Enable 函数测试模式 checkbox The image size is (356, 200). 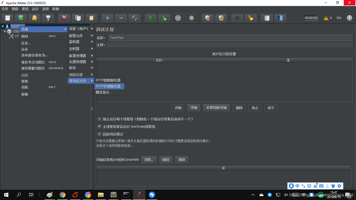pos(99,134)
